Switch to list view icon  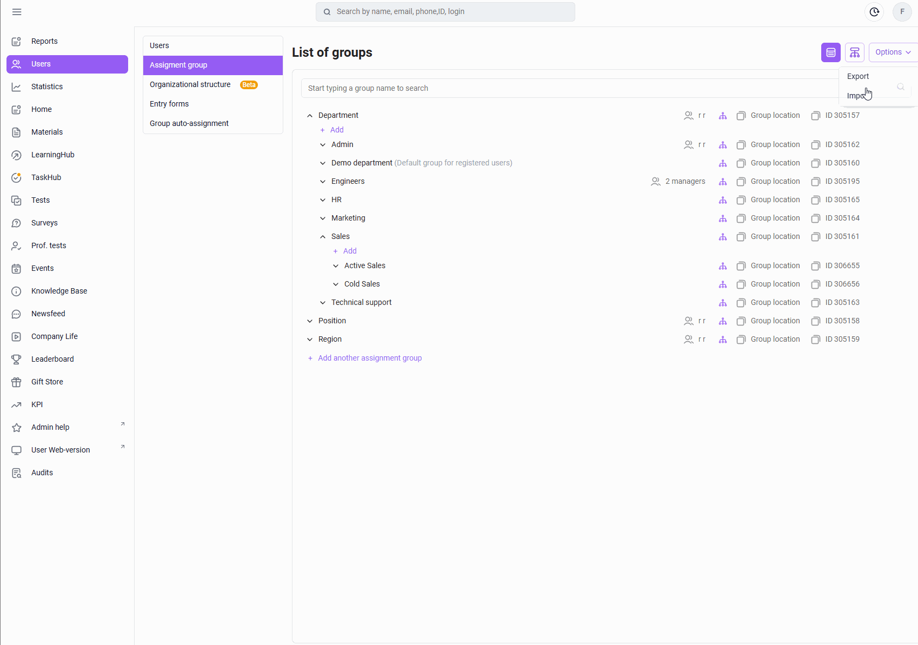831,52
